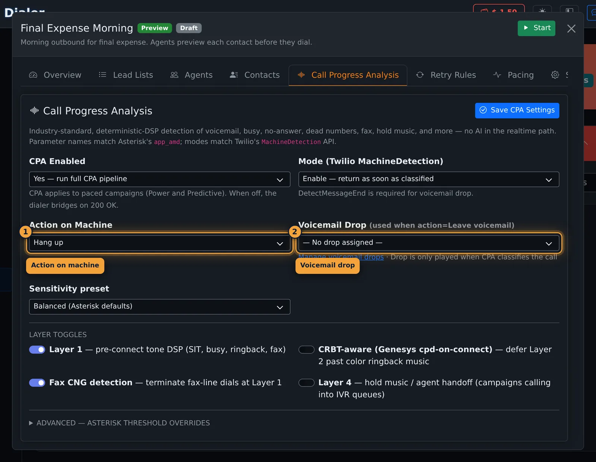Click the LAYER TOGGLES heading
Viewport: 596px width, 462px height.
[58, 335]
